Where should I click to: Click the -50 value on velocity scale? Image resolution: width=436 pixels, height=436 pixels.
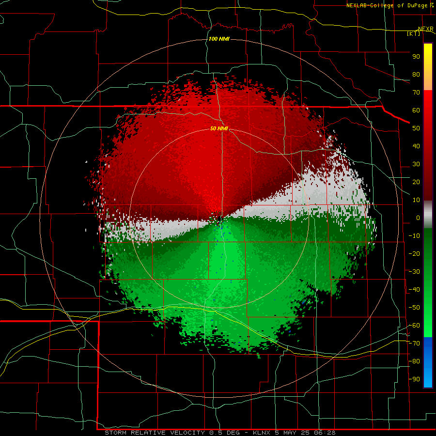point(414,308)
